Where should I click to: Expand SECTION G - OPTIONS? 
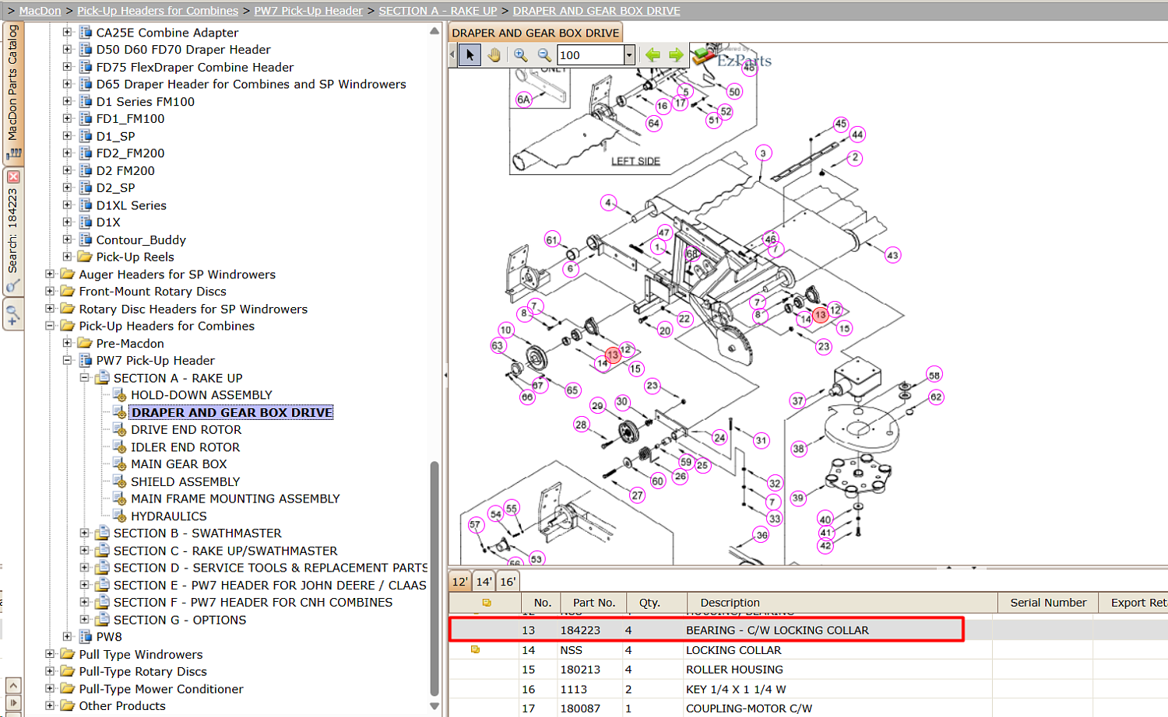point(85,620)
